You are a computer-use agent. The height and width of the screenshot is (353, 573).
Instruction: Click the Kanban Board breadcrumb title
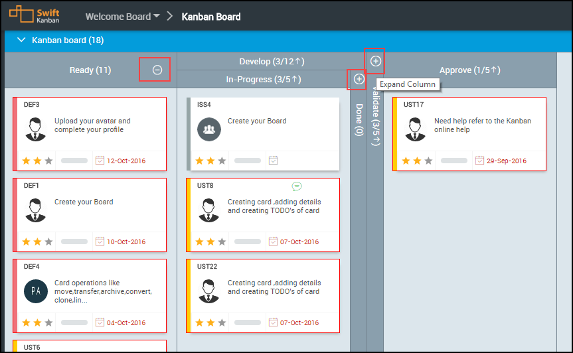(211, 17)
